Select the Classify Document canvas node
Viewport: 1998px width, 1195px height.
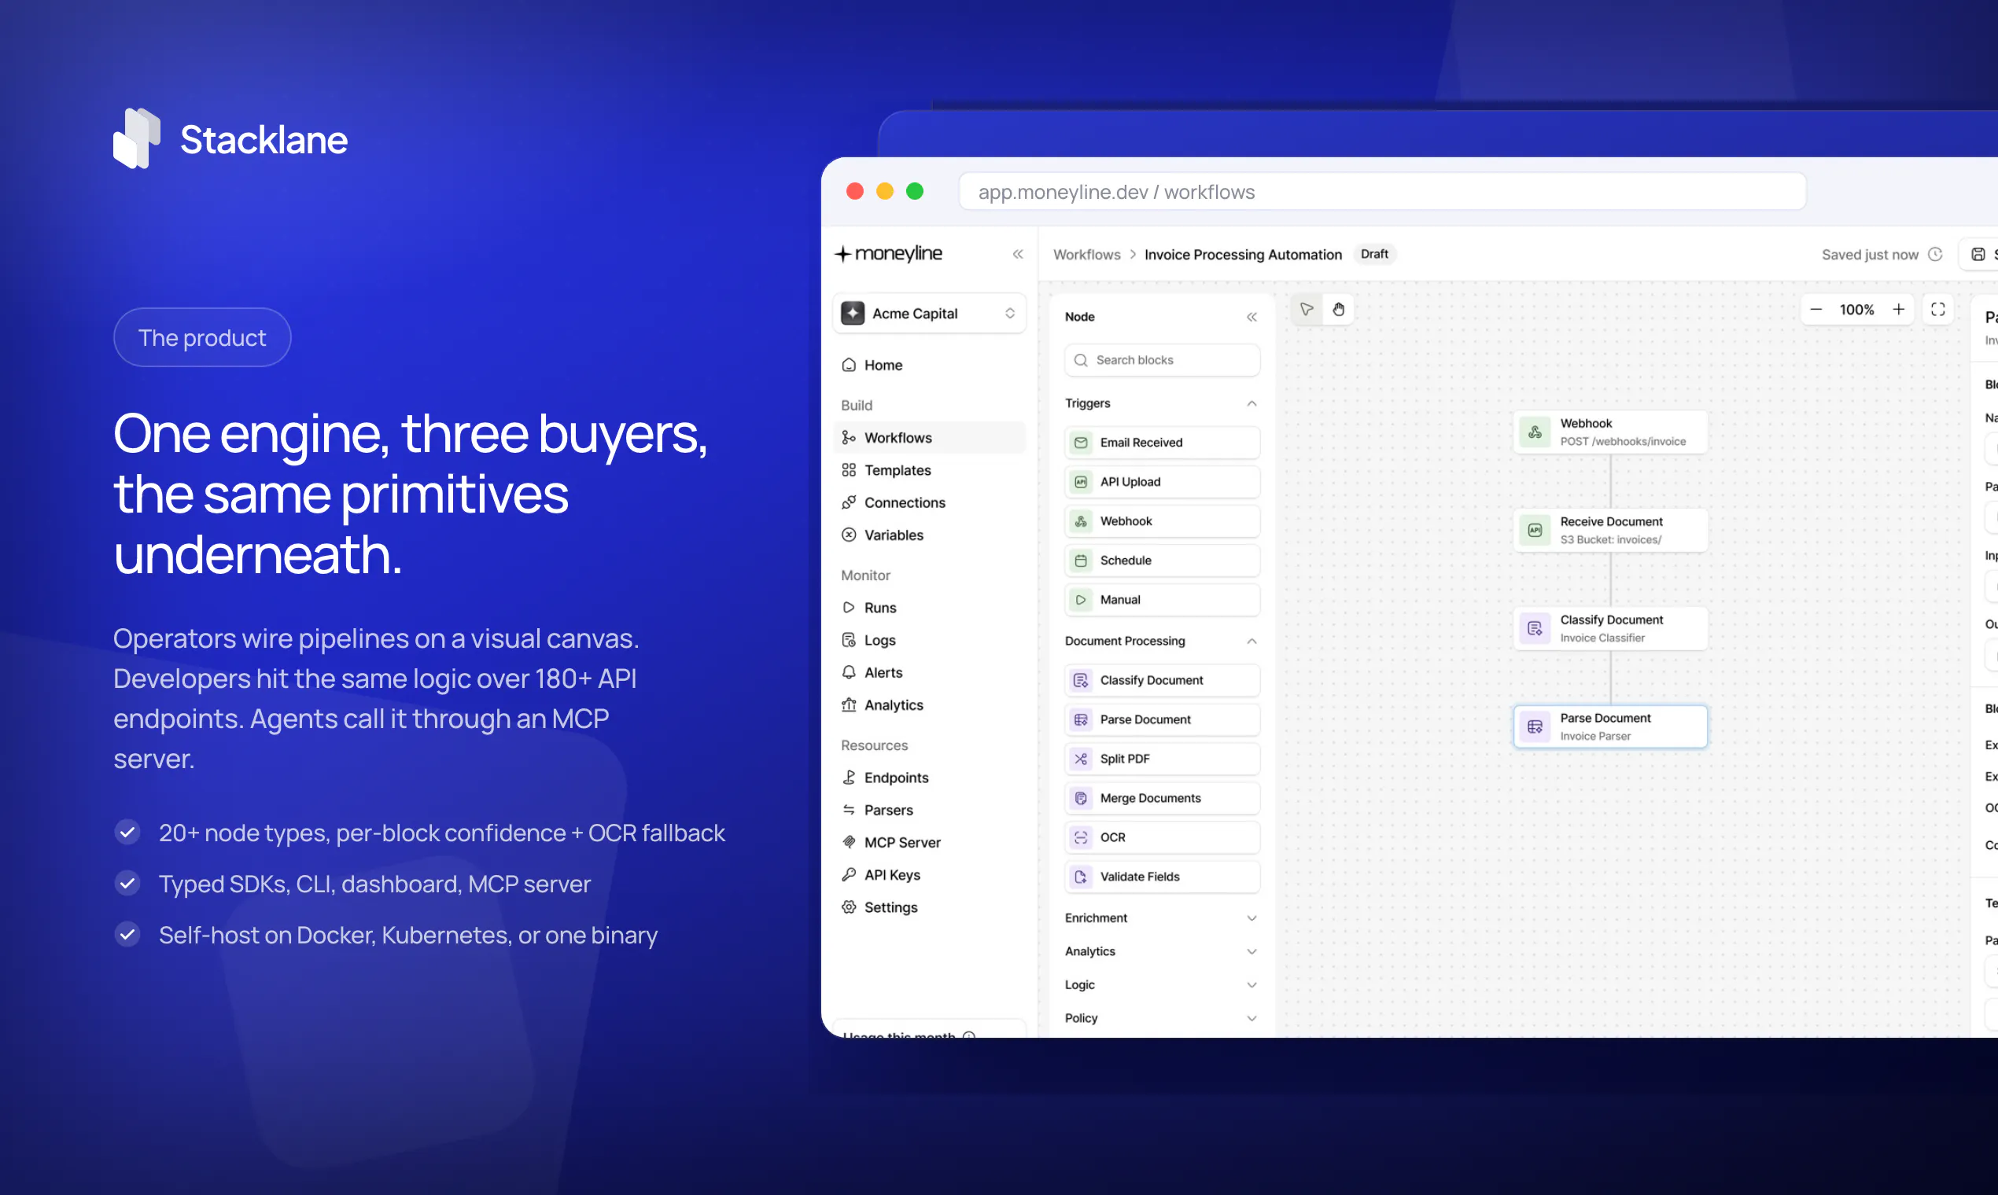tap(1609, 629)
